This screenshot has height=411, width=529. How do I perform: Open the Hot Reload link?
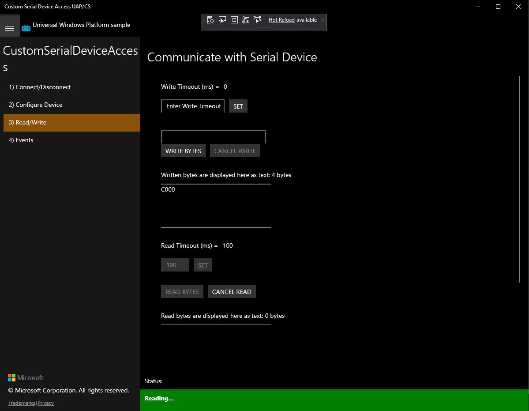point(281,19)
